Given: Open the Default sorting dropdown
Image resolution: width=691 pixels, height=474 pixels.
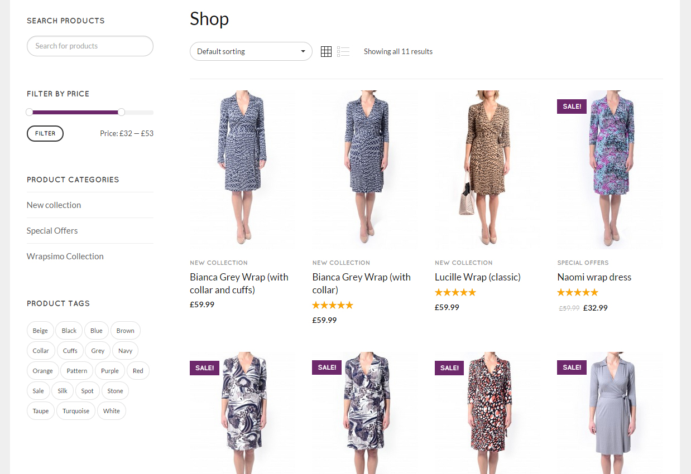Looking at the screenshot, I should coord(251,51).
